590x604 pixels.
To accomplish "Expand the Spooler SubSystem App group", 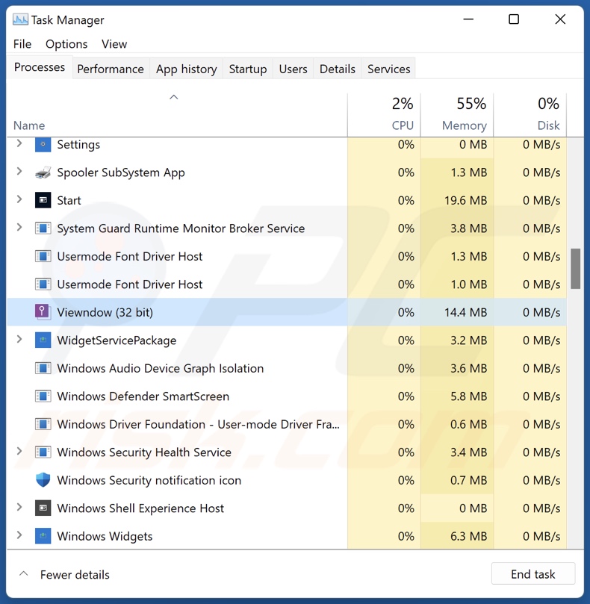I will [19, 172].
